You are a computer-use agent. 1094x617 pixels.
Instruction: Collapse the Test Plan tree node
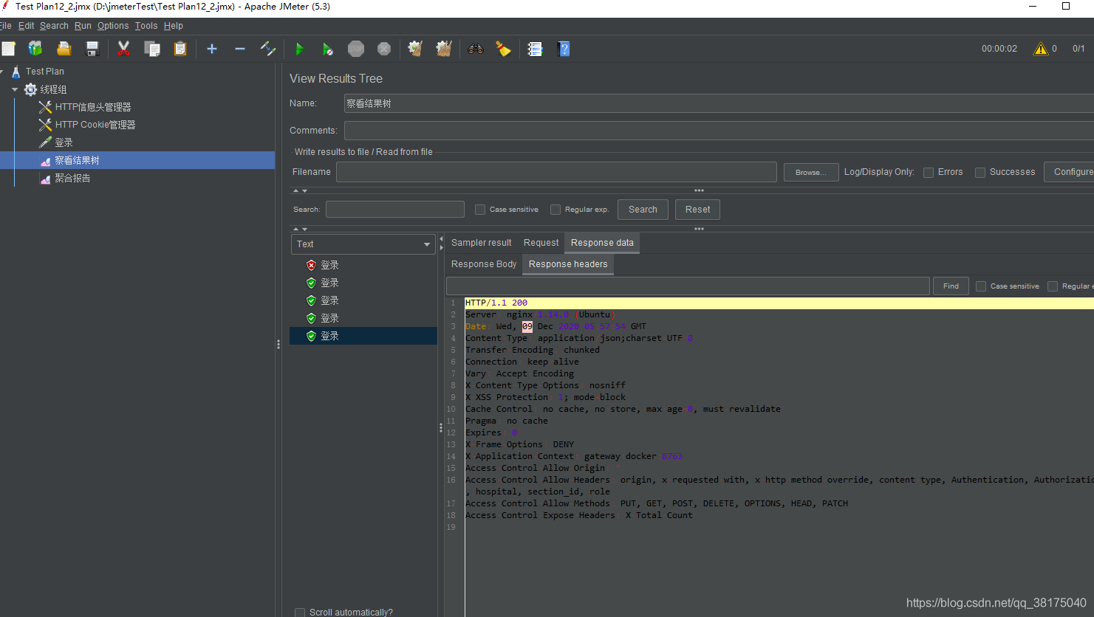(x=2, y=72)
